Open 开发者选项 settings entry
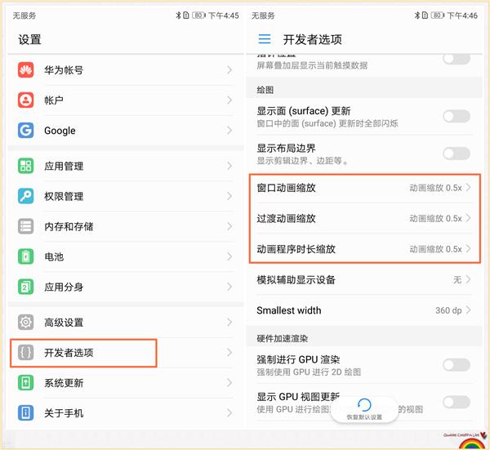Image resolution: width=490 pixels, height=450 pixels. tap(126, 353)
